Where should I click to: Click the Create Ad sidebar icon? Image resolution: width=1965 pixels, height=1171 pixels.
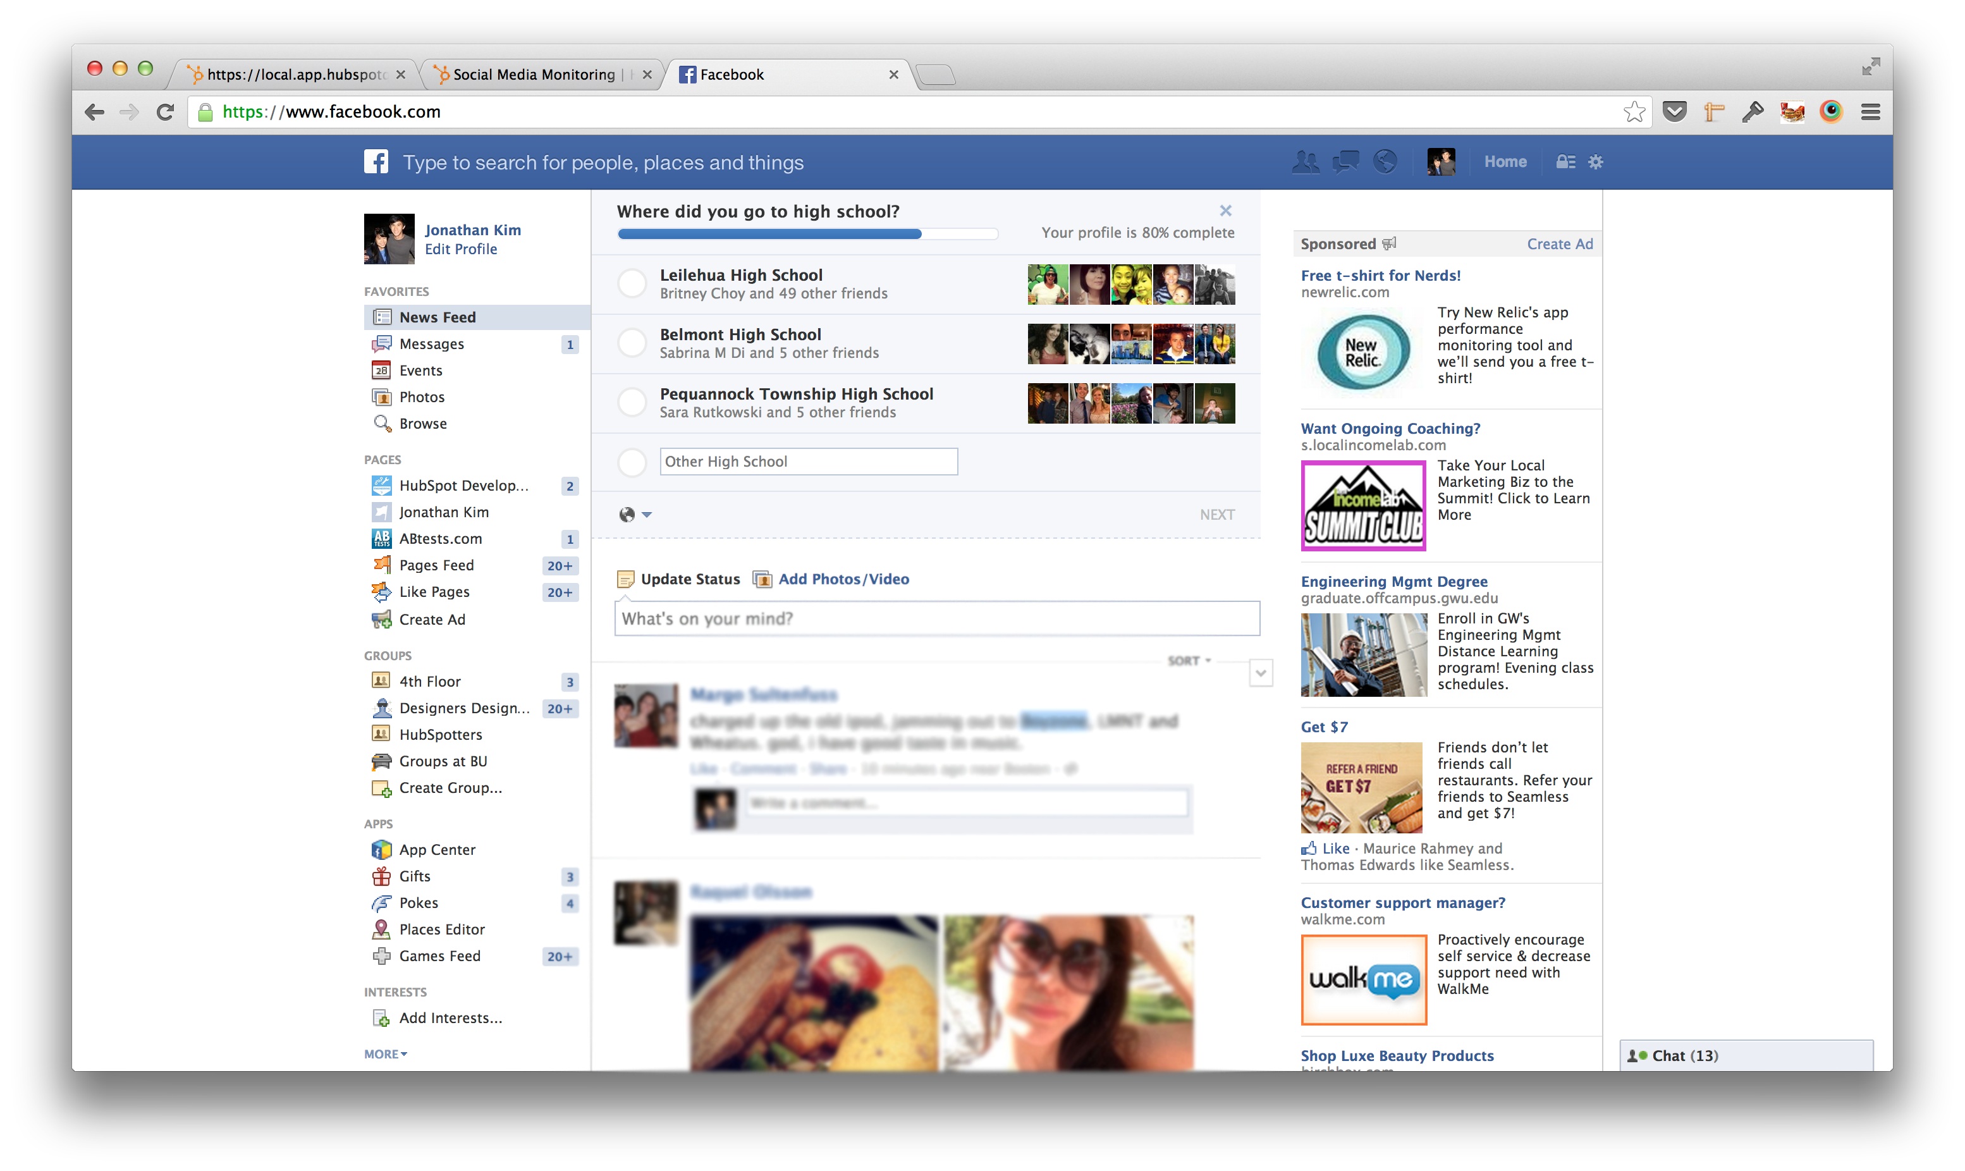coord(382,620)
